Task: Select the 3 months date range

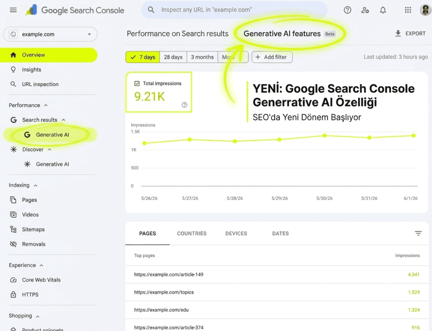Action: (202, 57)
